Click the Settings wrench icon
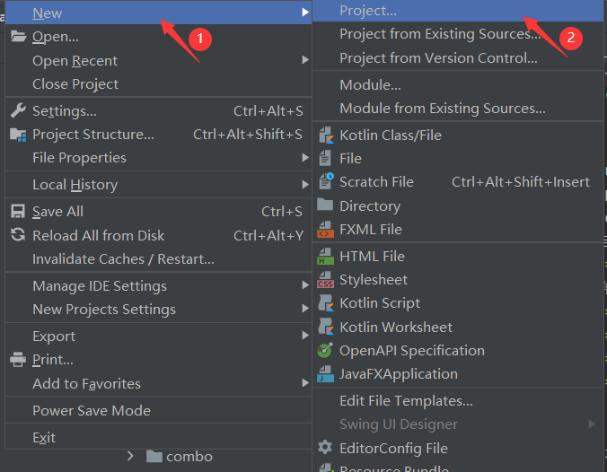Image resolution: width=607 pixels, height=472 pixels. pos(18,110)
